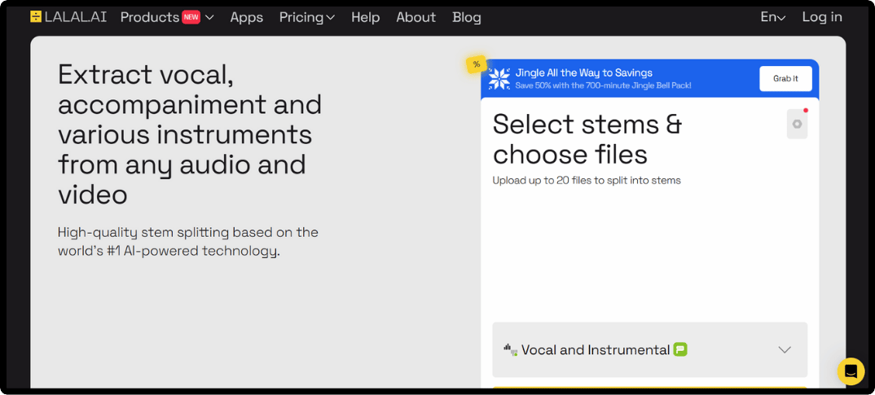
Task: Go to the Apps page
Action: point(247,17)
